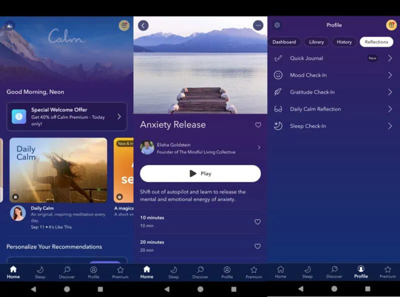400x297 pixels.
Task: Tap Premium in the middle screen's bottom bar
Action: point(253,273)
